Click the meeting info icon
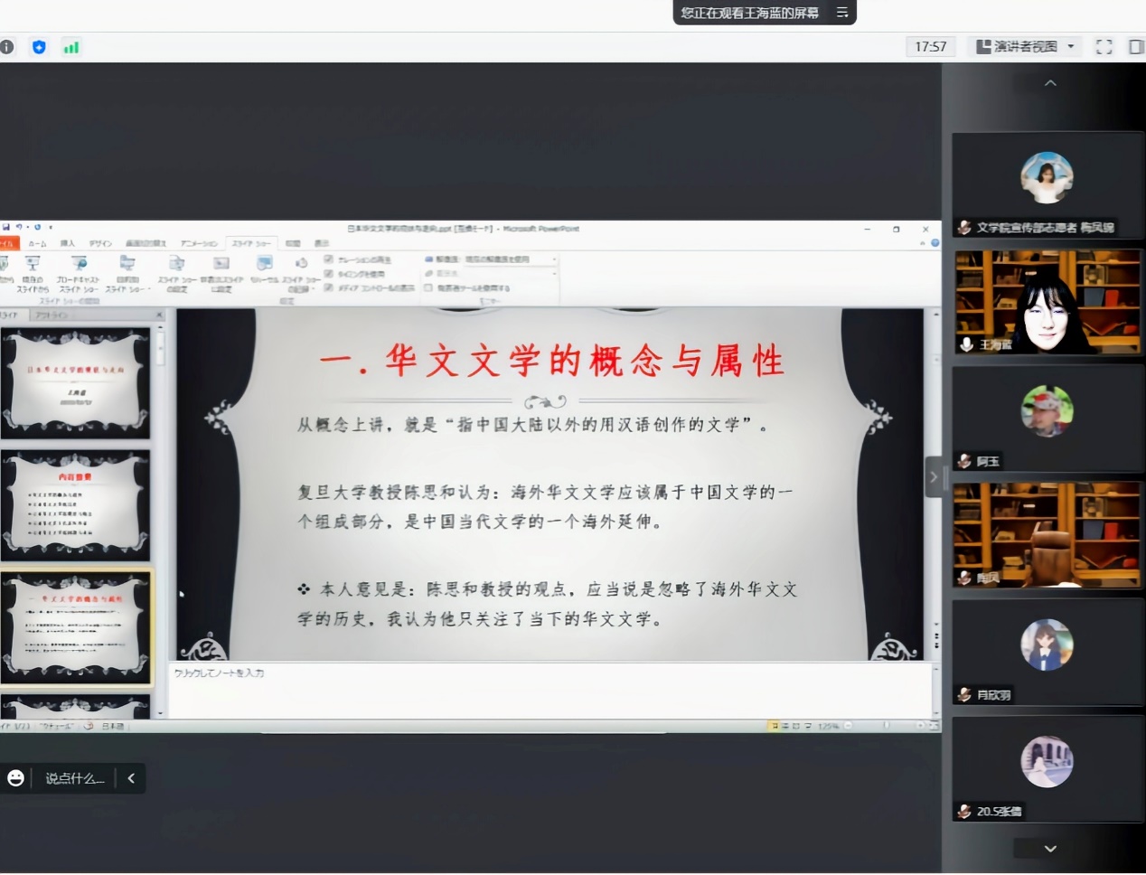This screenshot has width=1146, height=875. point(7,47)
